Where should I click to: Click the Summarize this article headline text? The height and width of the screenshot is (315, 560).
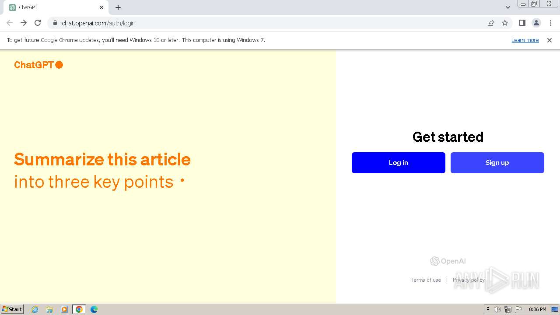click(102, 159)
